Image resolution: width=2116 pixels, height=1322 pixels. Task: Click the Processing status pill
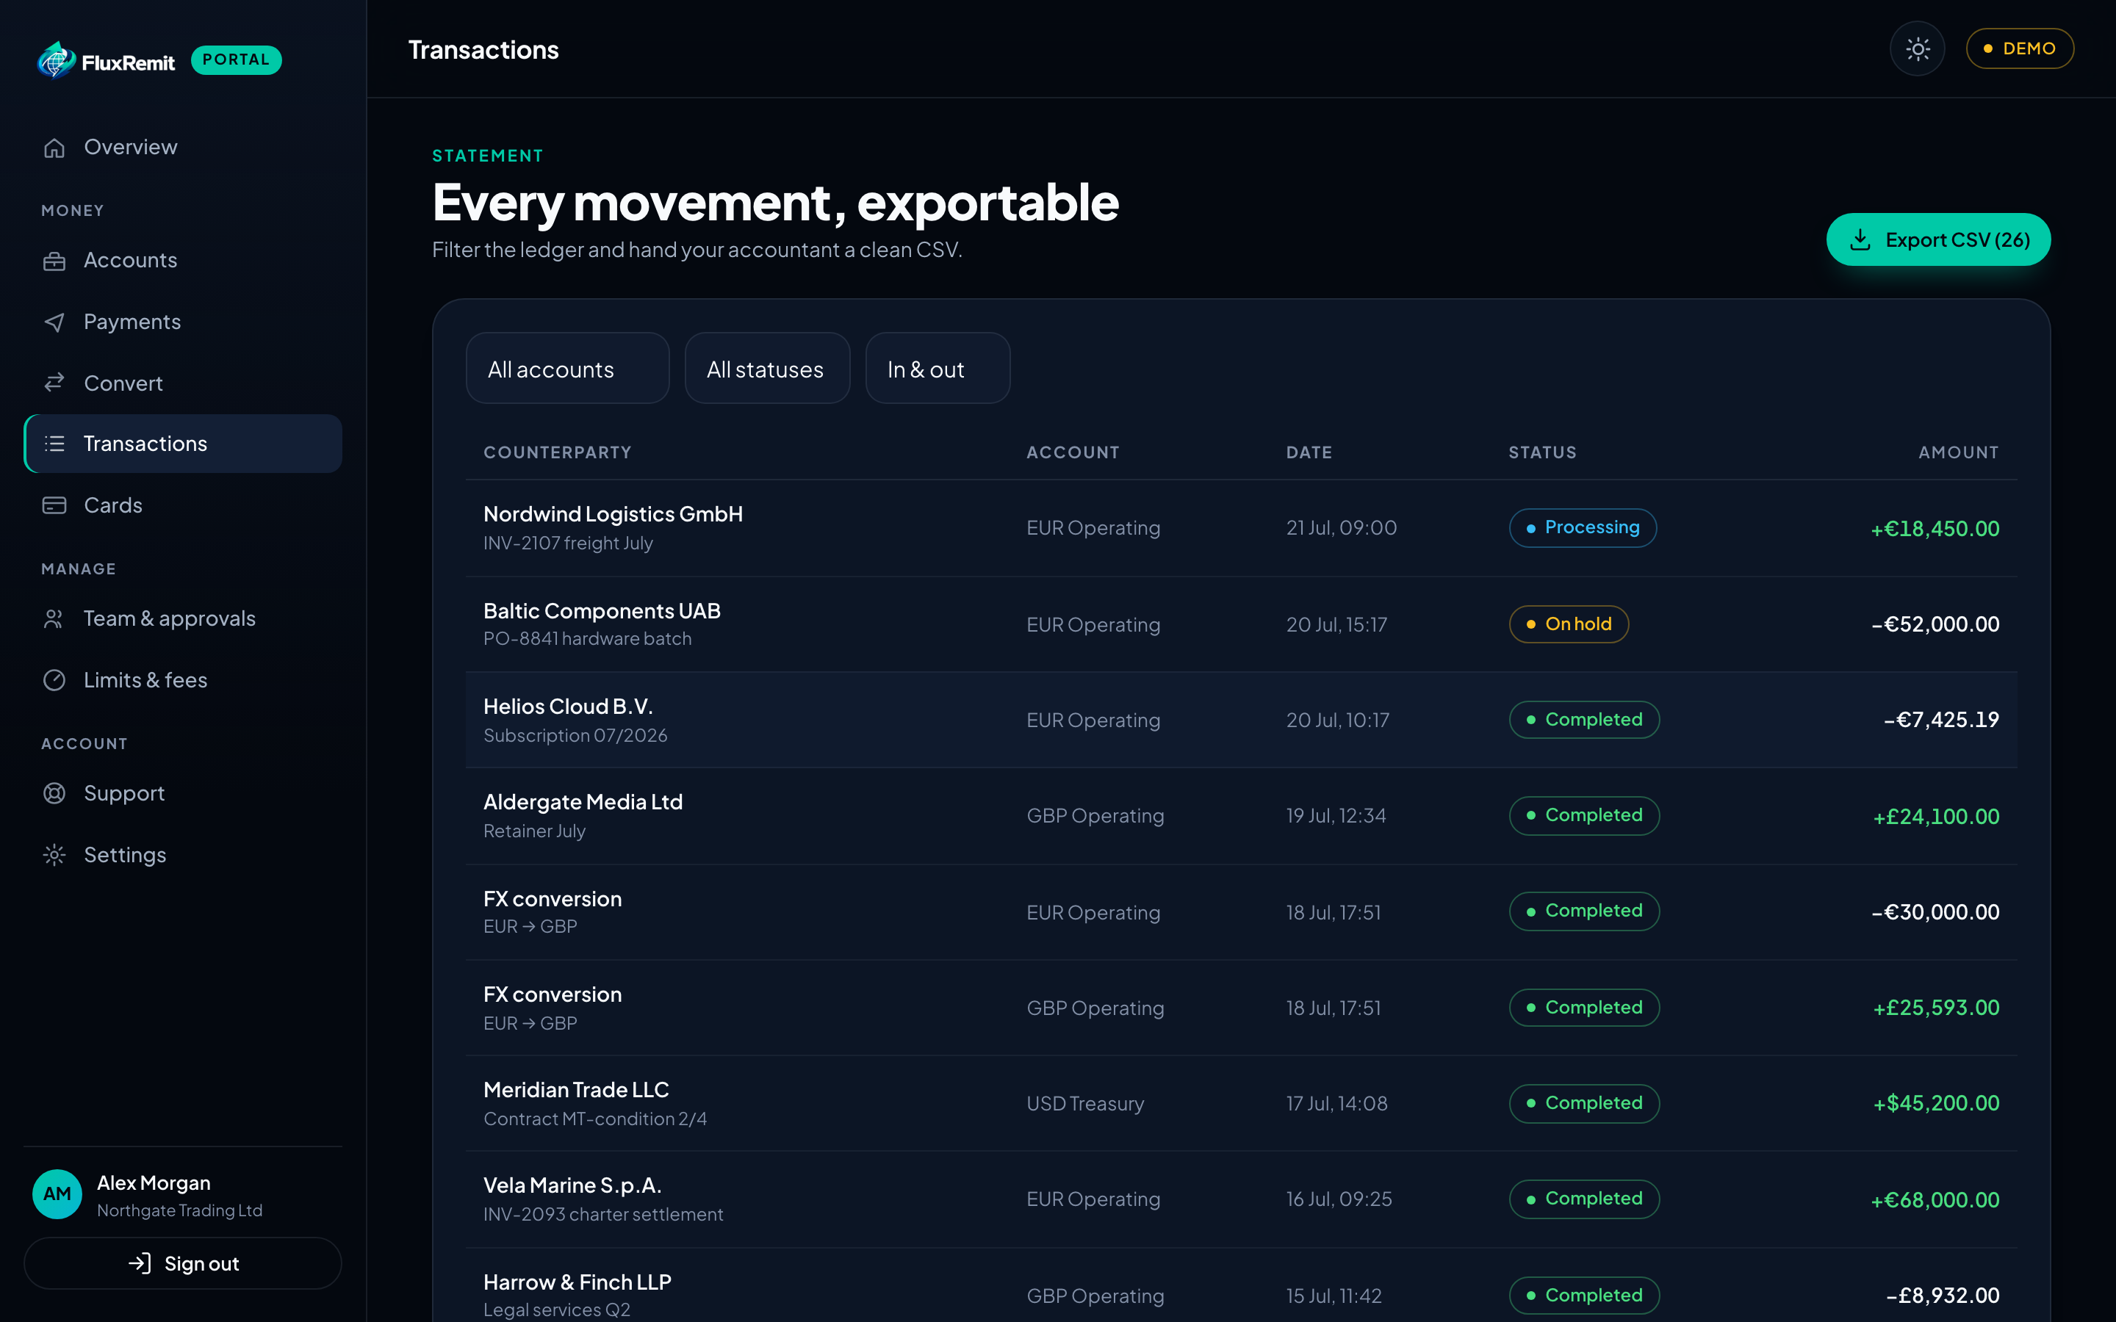tap(1583, 528)
